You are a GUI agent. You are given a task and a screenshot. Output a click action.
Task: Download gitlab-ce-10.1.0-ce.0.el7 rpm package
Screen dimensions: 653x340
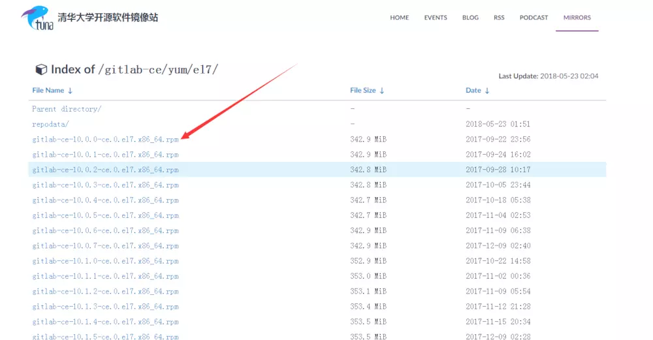tap(105, 261)
